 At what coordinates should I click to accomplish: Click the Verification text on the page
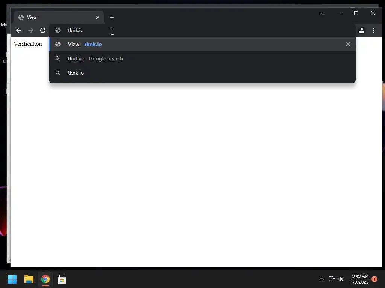pyautogui.click(x=28, y=44)
